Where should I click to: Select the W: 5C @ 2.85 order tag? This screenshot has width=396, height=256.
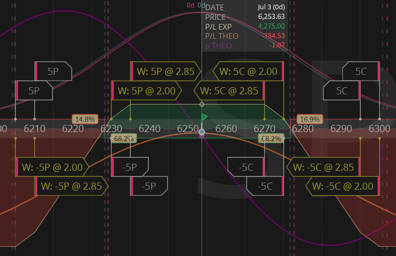(x=229, y=91)
